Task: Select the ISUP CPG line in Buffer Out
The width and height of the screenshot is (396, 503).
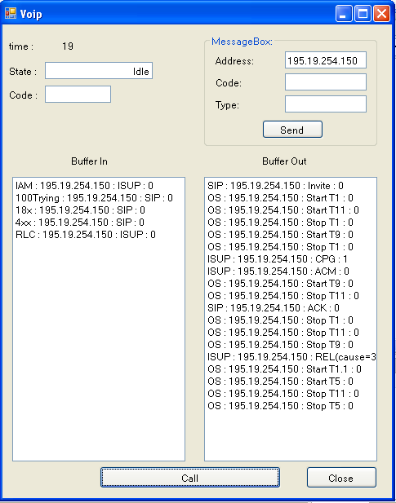Action: [x=278, y=259]
